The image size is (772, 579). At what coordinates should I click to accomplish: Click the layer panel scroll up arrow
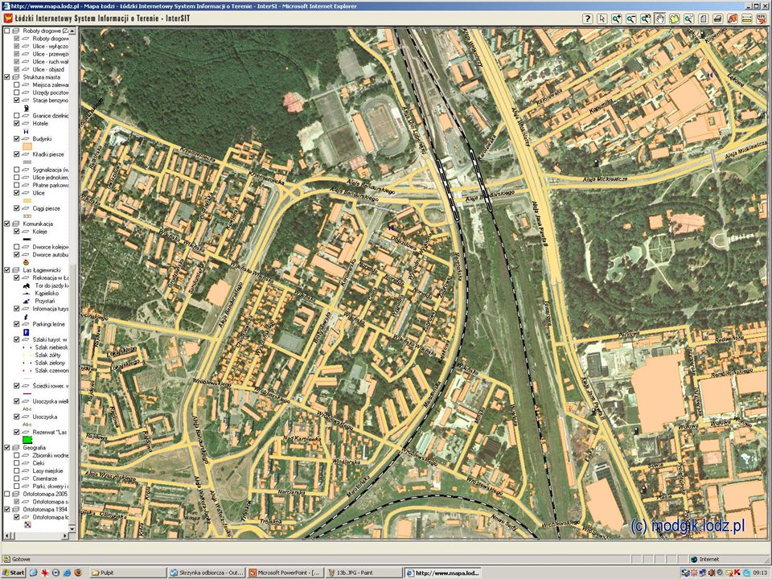click(72, 31)
